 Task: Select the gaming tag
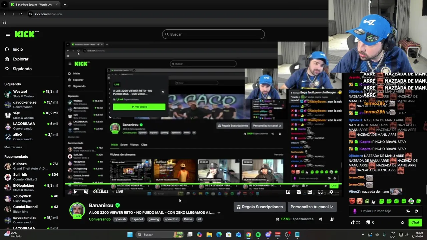pos(154,219)
